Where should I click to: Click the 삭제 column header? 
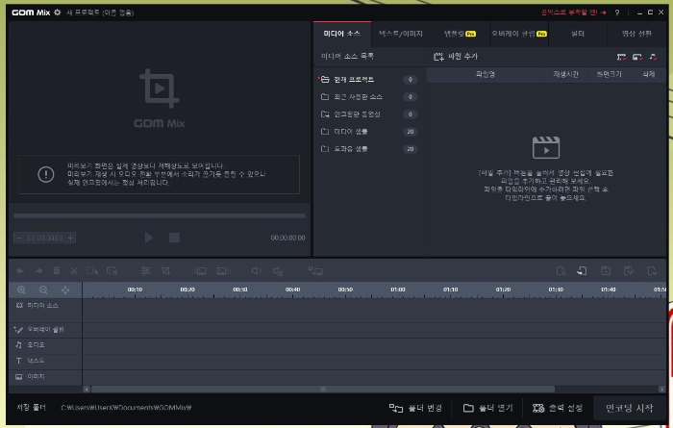(x=648, y=74)
